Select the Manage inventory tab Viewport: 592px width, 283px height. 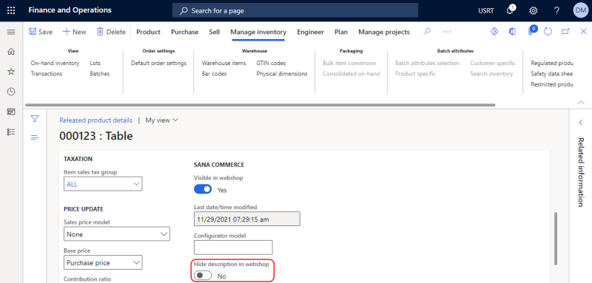258,32
